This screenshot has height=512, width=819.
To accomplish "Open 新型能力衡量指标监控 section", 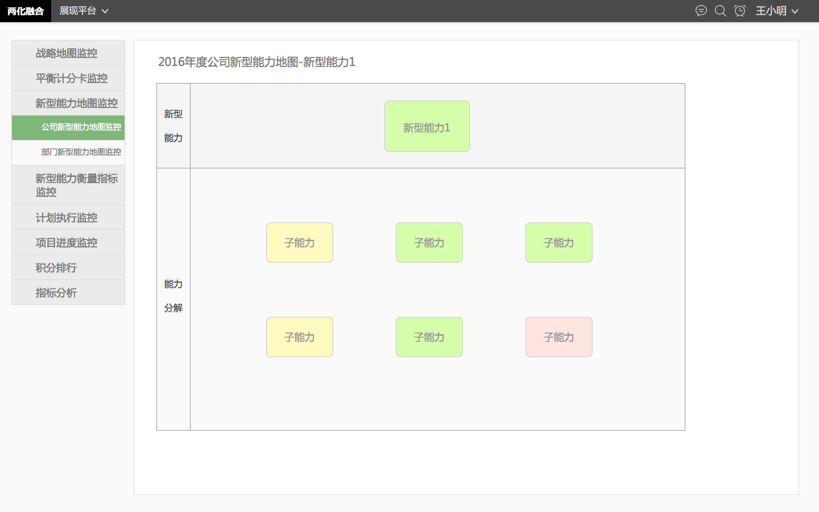I will point(76,184).
